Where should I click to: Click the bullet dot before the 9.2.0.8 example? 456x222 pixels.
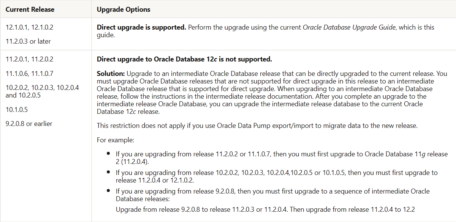(x=109, y=191)
